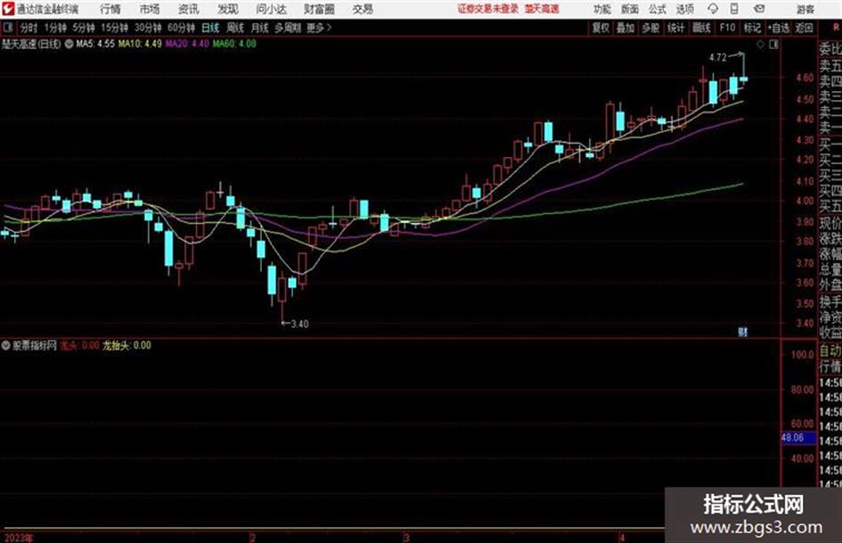
Task: Click the 多股 toolbar button
Action: (650, 28)
